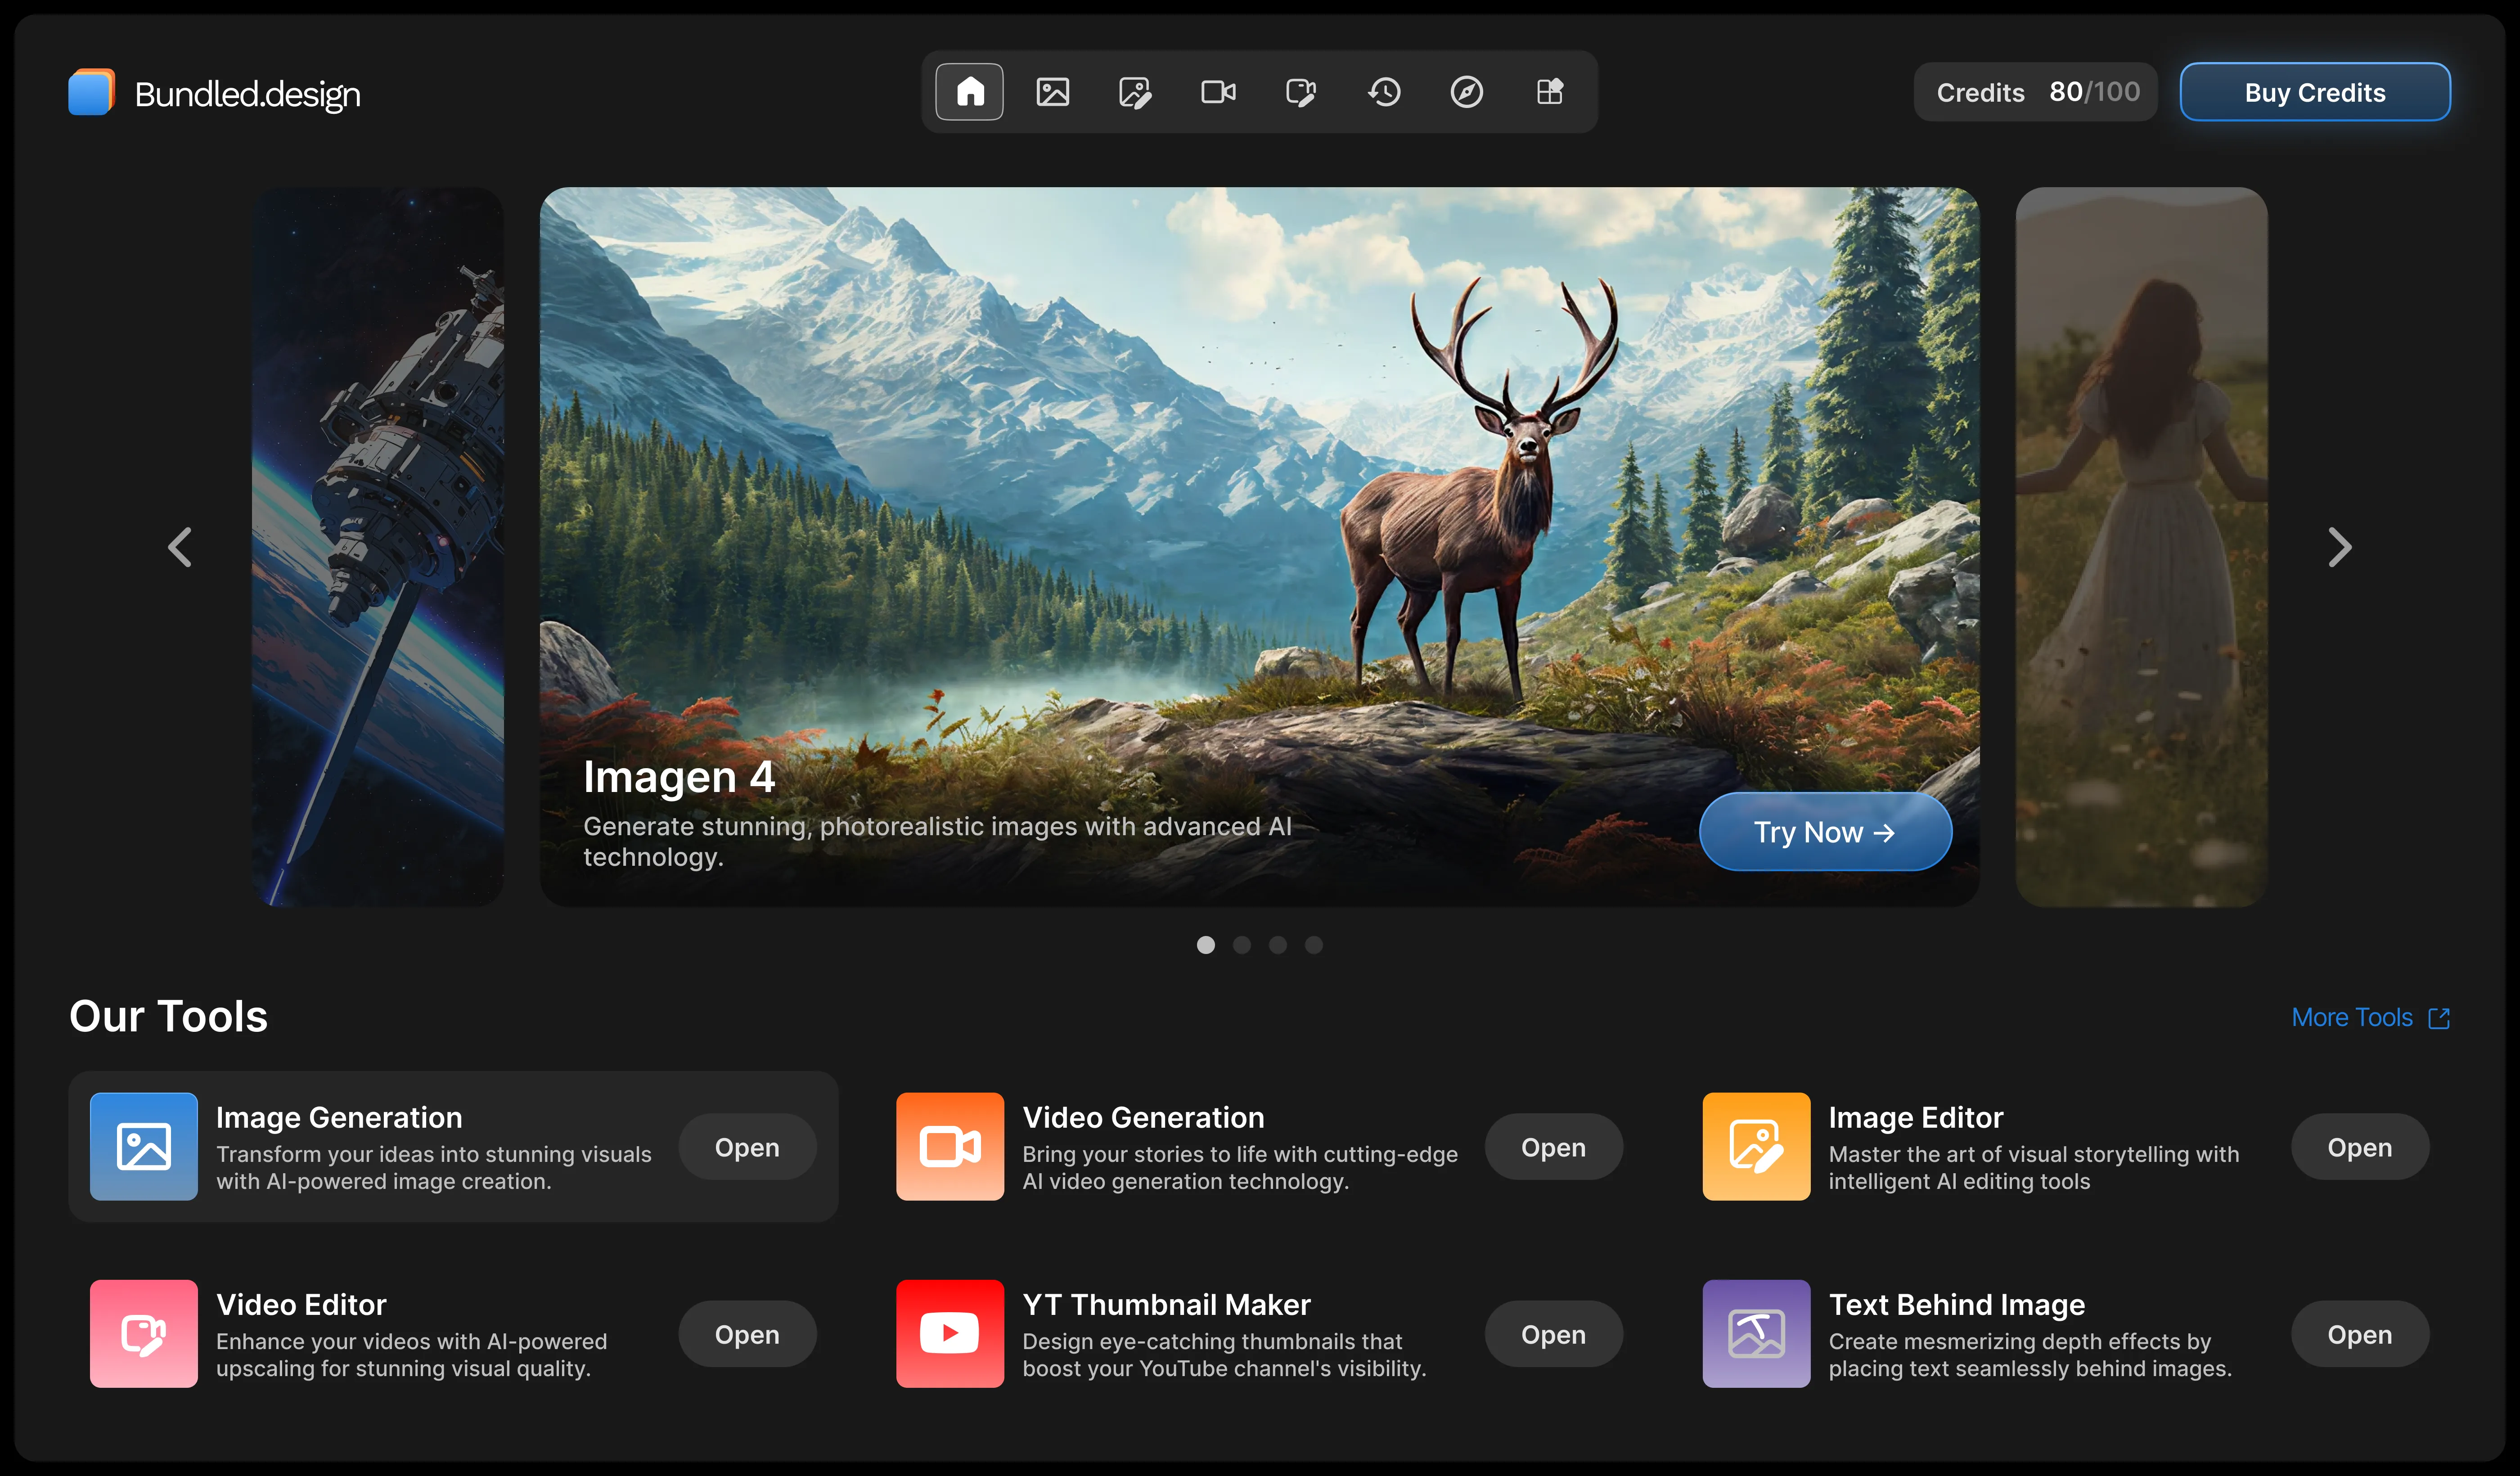Image resolution: width=2520 pixels, height=1476 pixels.
Task: Click the Imagen 4 banner title
Action: (x=679, y=777)
